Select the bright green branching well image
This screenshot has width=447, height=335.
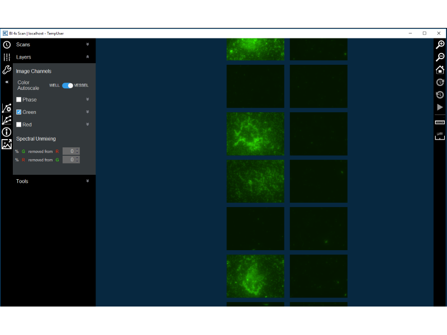coord(255,134)
